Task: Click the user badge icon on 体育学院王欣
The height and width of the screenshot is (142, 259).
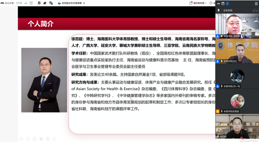Action: [x=217, y=61]
